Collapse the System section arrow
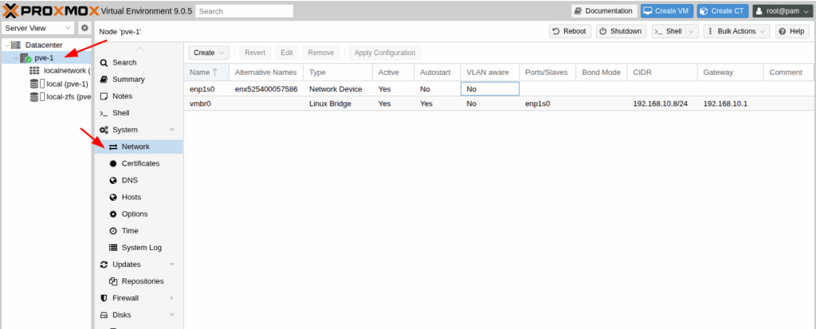The height and width of the screenshot is (329, 816). pos(172,130)
